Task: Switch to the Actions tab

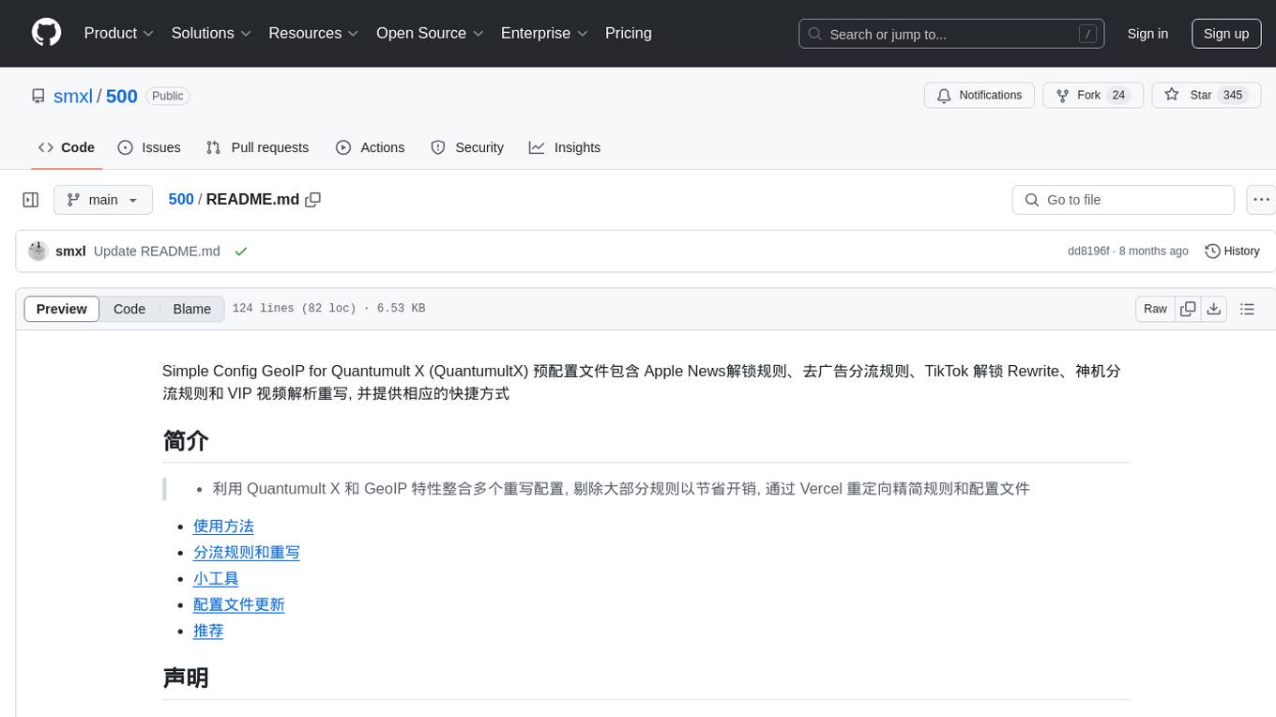Action: [371, 147]
